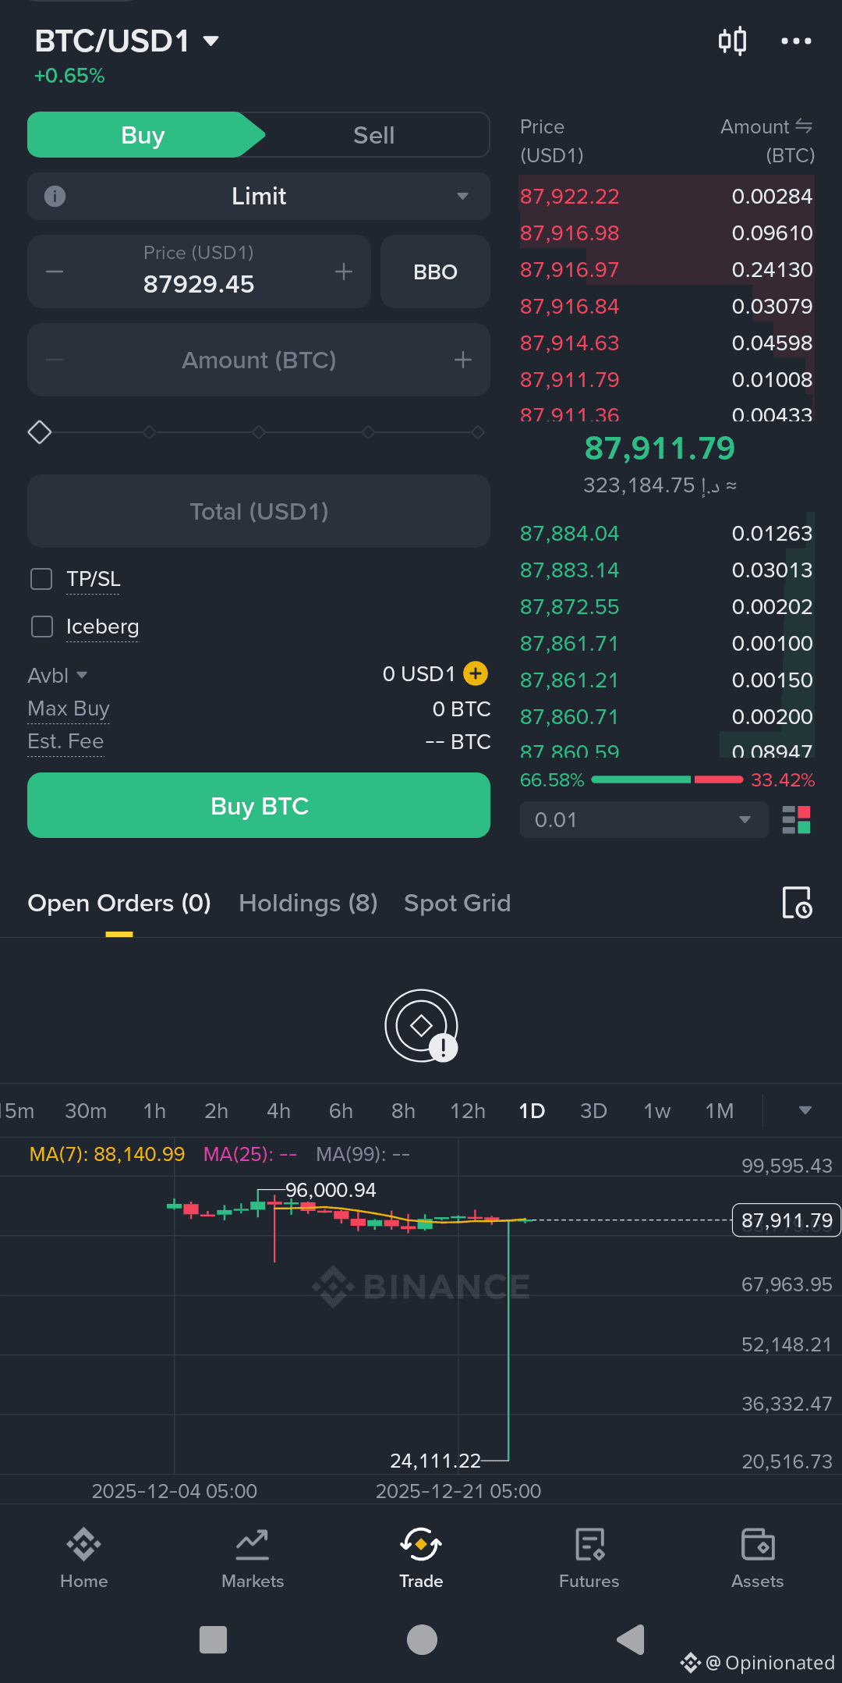Set amount slider to the 100% end marker
The image size is (842, 1683).
[478, 431]
